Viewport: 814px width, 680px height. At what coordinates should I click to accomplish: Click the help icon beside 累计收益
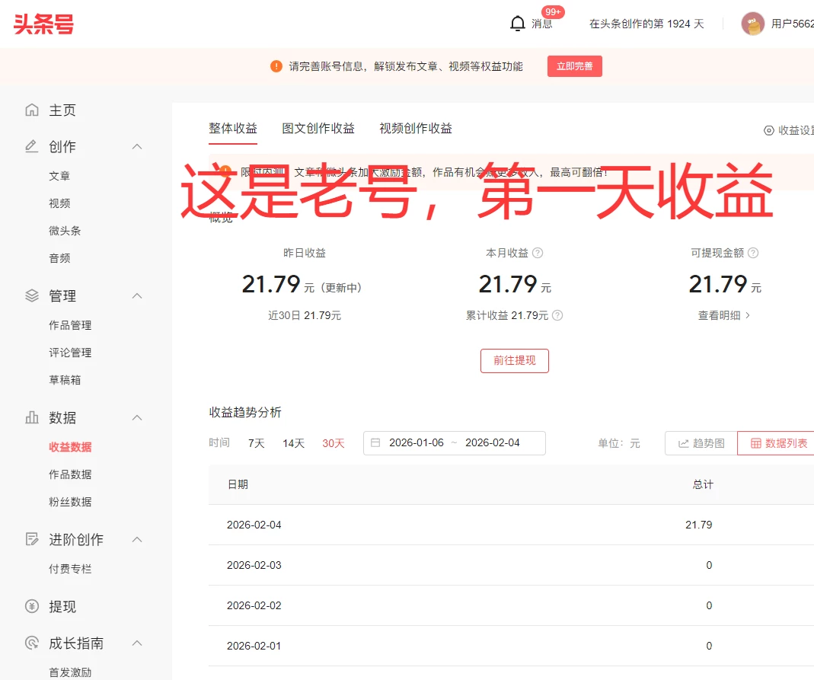557,315
